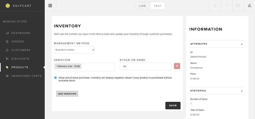Click the out-of-stock purchase description text
This screenshot has width=255, height=119.
coord(115,79)
